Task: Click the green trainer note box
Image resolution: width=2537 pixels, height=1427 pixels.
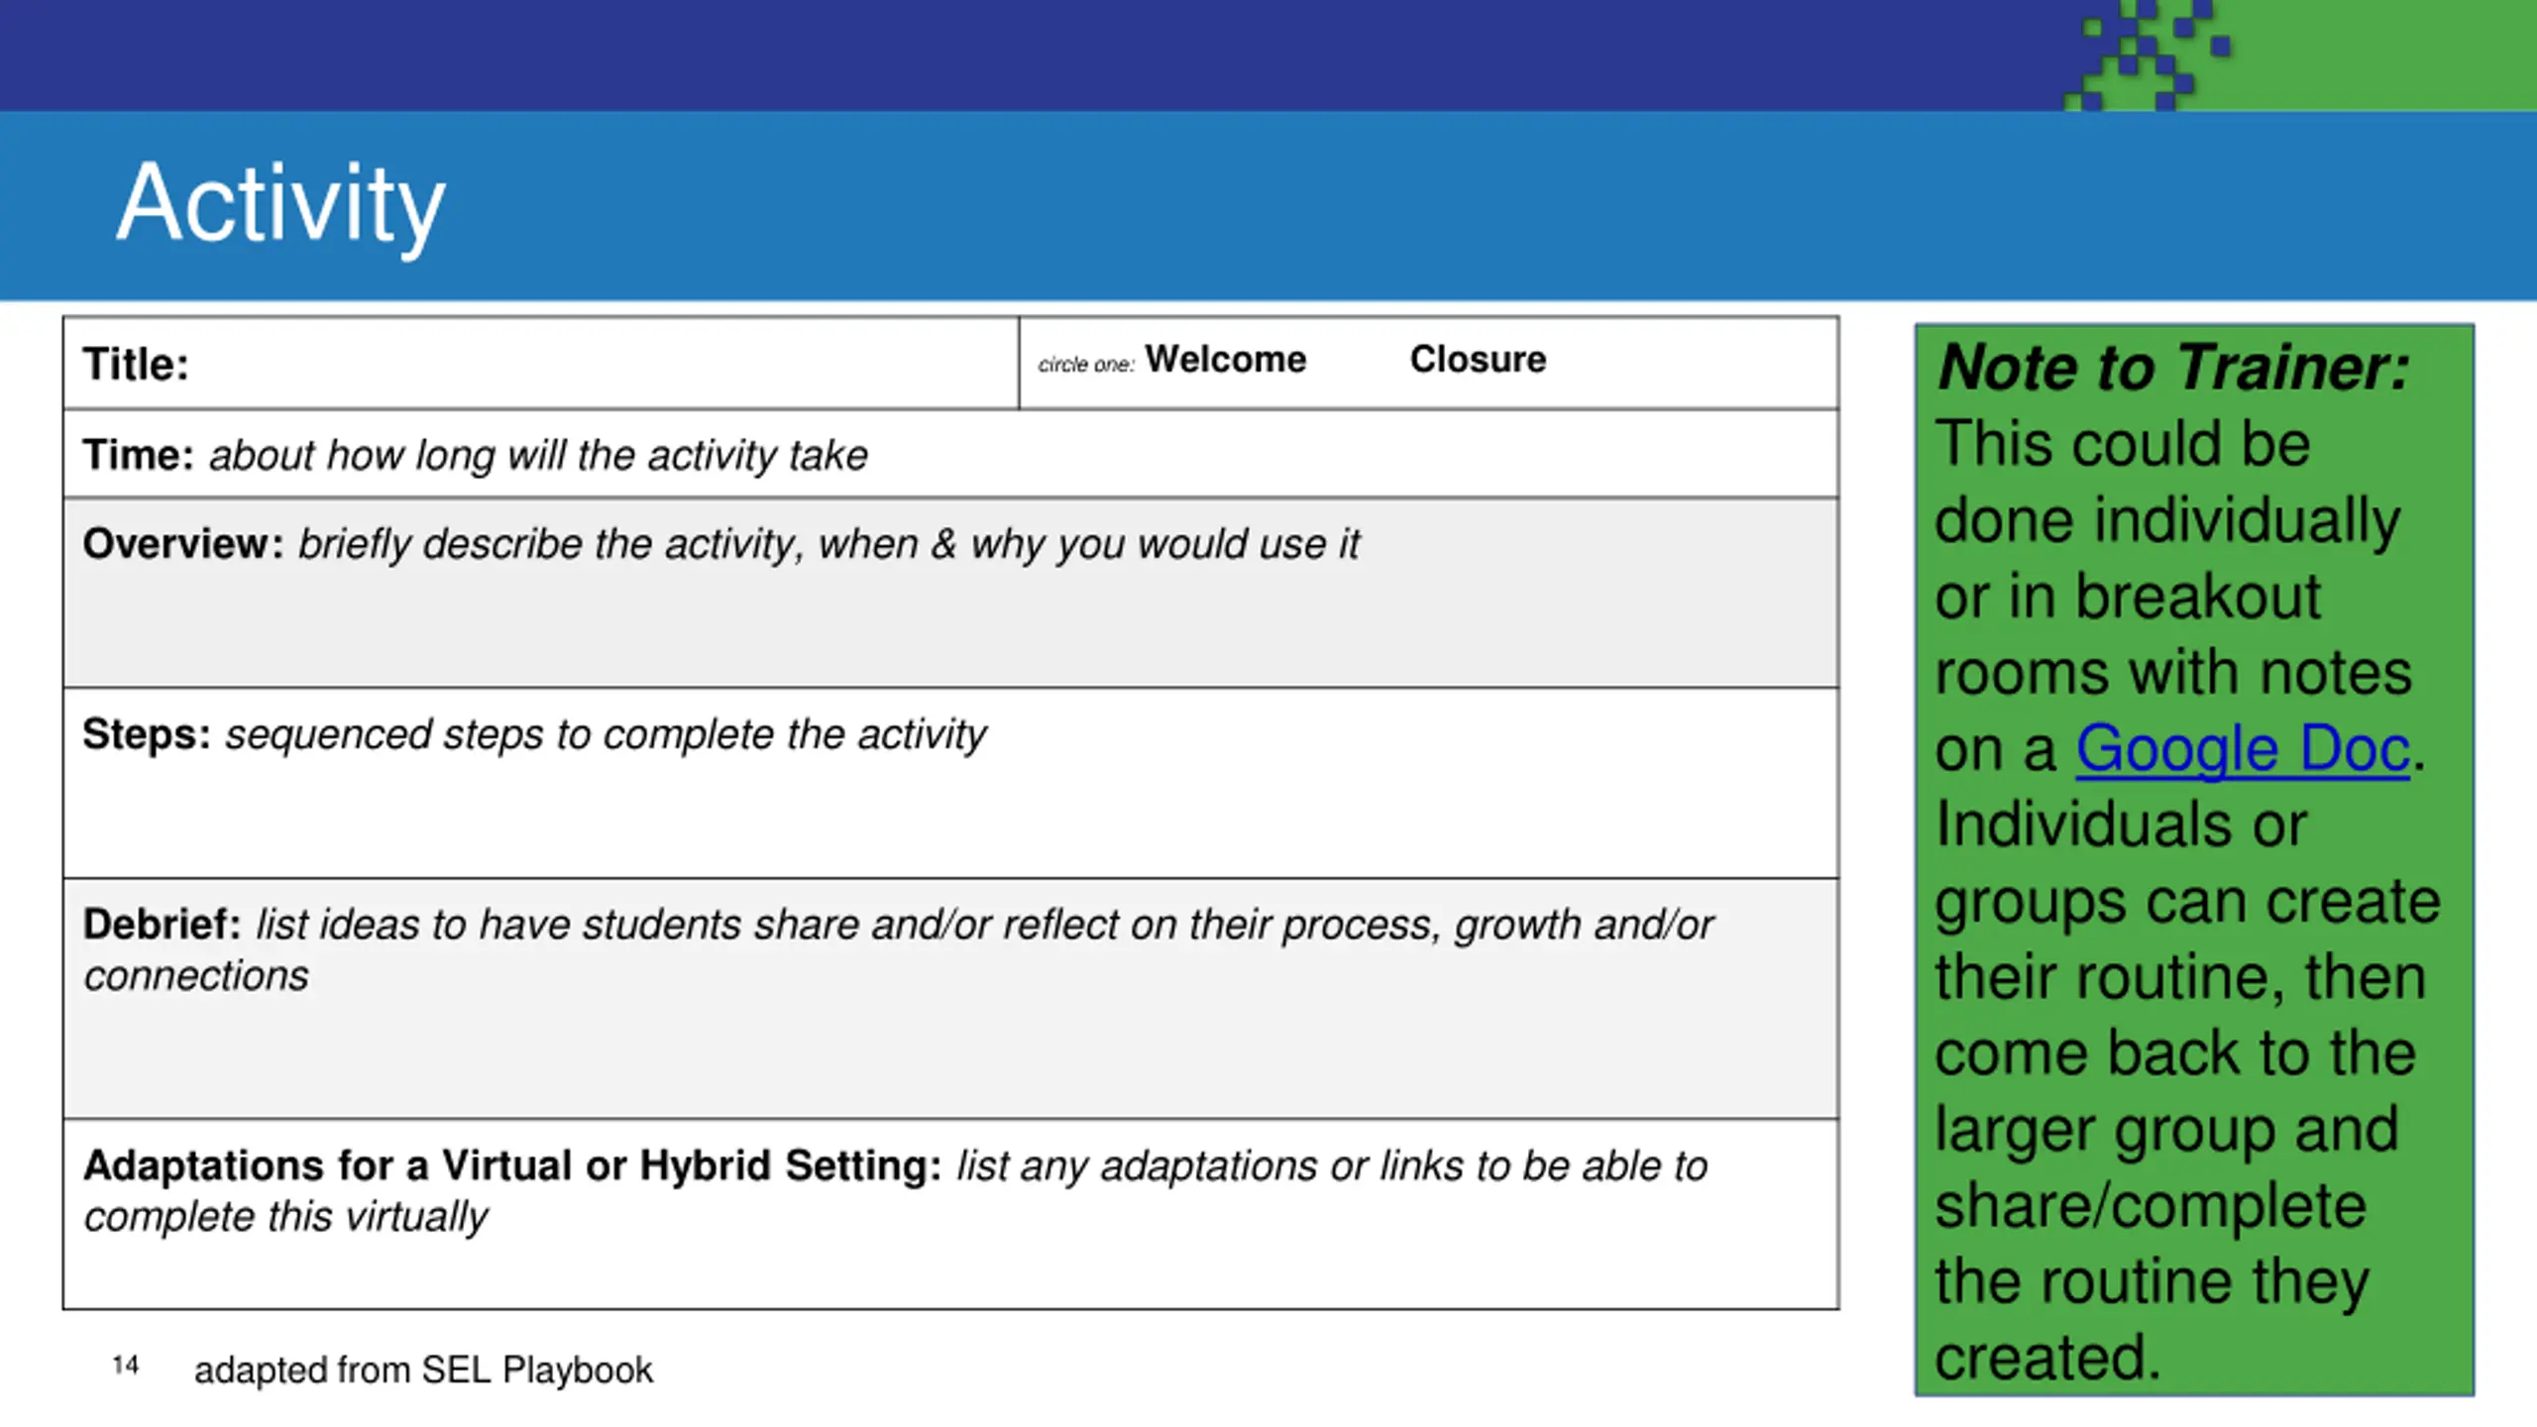Action: point(2194,859)
